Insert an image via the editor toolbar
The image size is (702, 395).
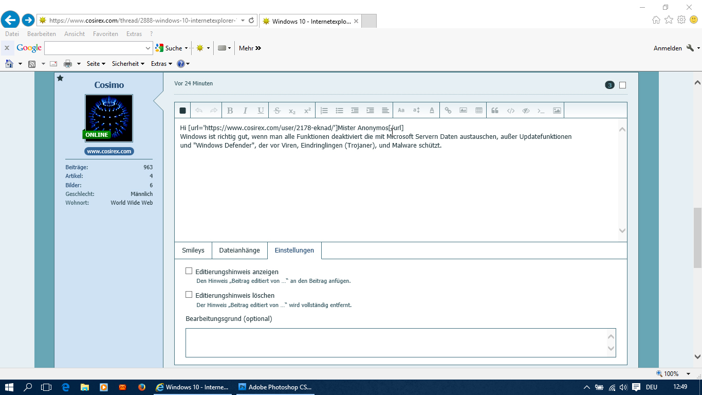[463, 111]
